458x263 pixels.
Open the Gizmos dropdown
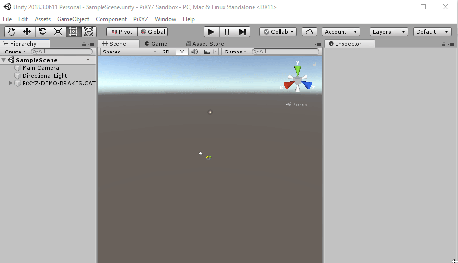(235, 52)
